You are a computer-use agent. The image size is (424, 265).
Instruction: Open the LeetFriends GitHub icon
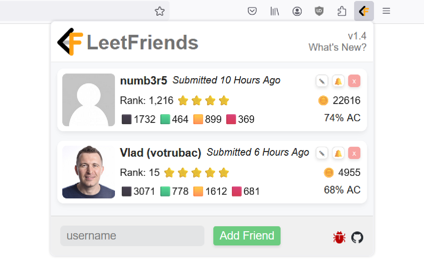pos(357,238)
